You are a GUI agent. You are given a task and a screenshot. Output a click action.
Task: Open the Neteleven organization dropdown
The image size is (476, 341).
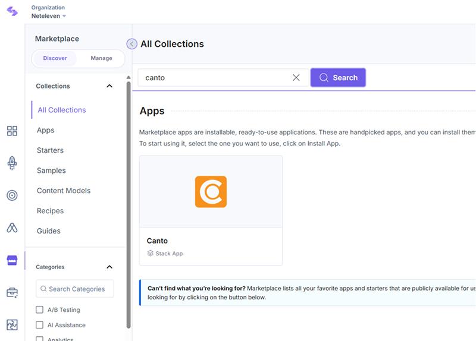coord(49,16)
